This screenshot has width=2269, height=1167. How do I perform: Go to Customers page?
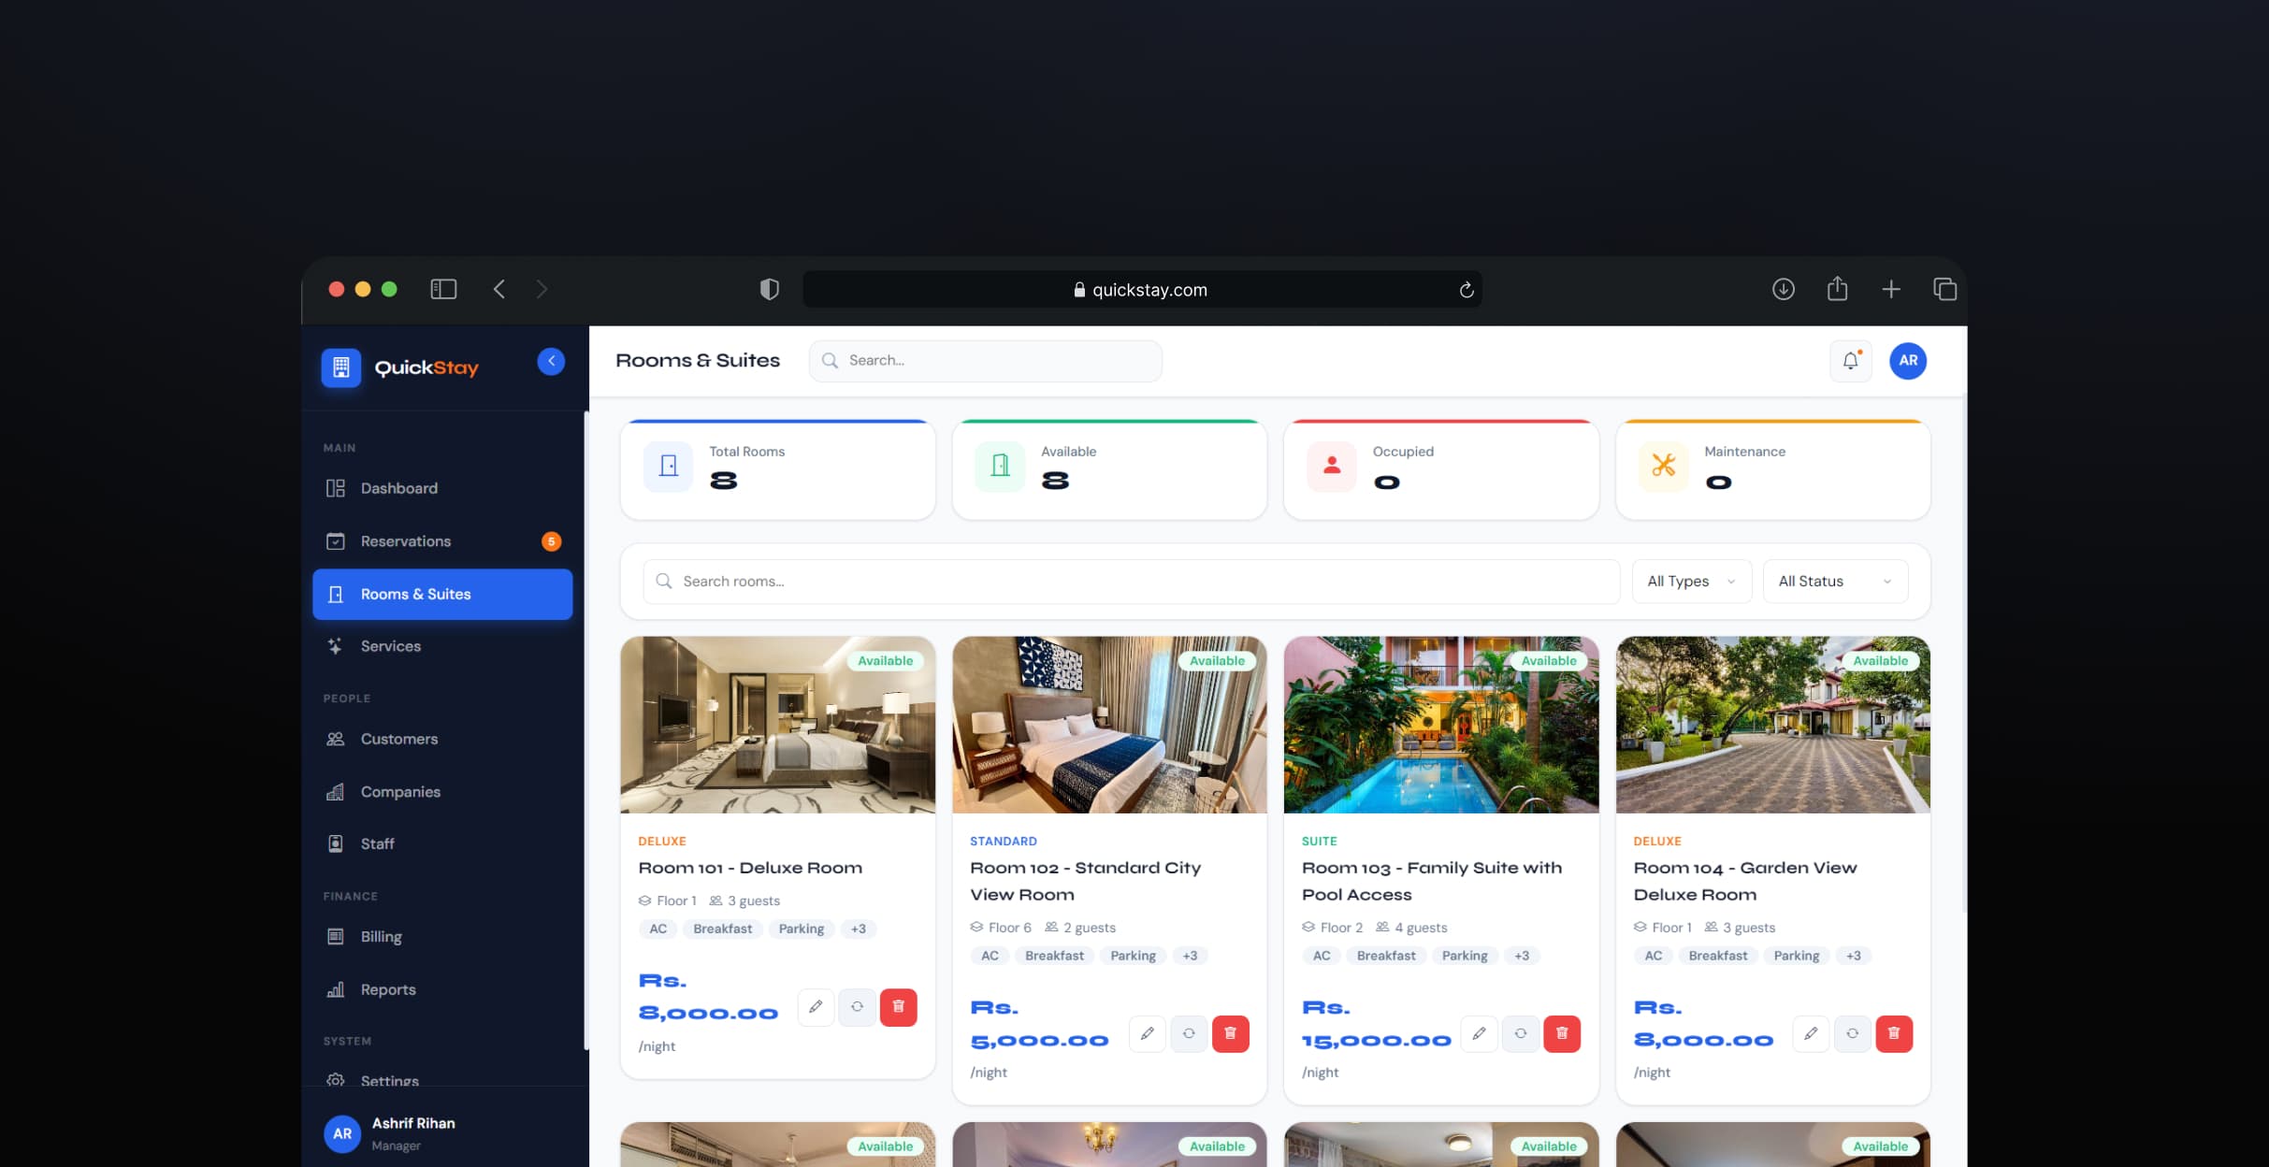(x=442, y=739)
